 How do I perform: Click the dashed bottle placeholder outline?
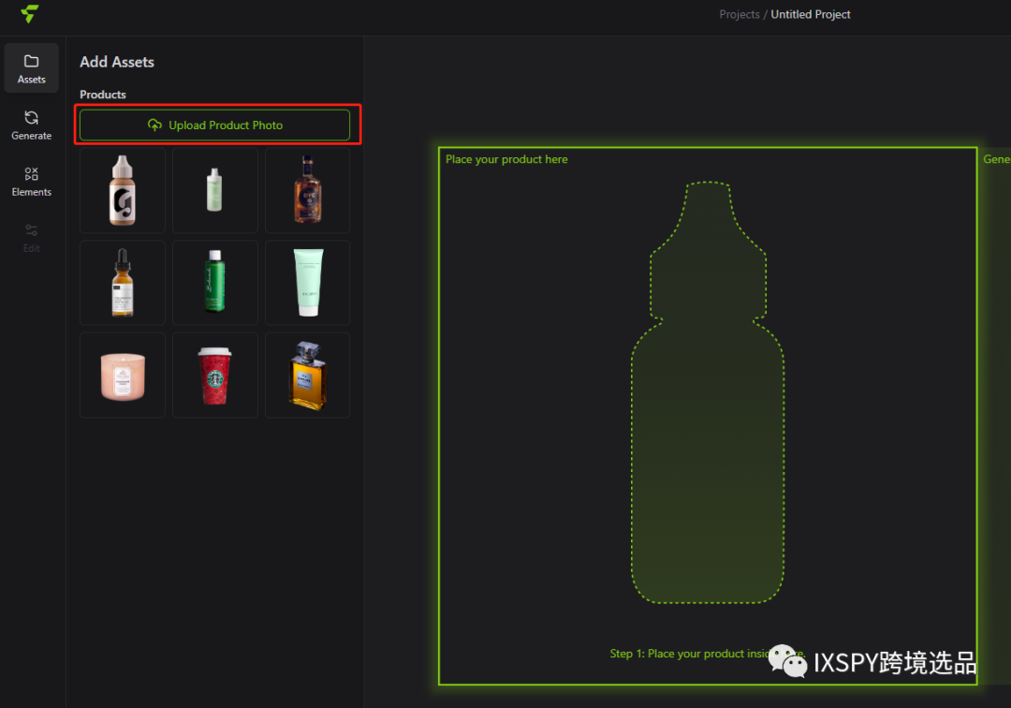[x=708, y=392]
